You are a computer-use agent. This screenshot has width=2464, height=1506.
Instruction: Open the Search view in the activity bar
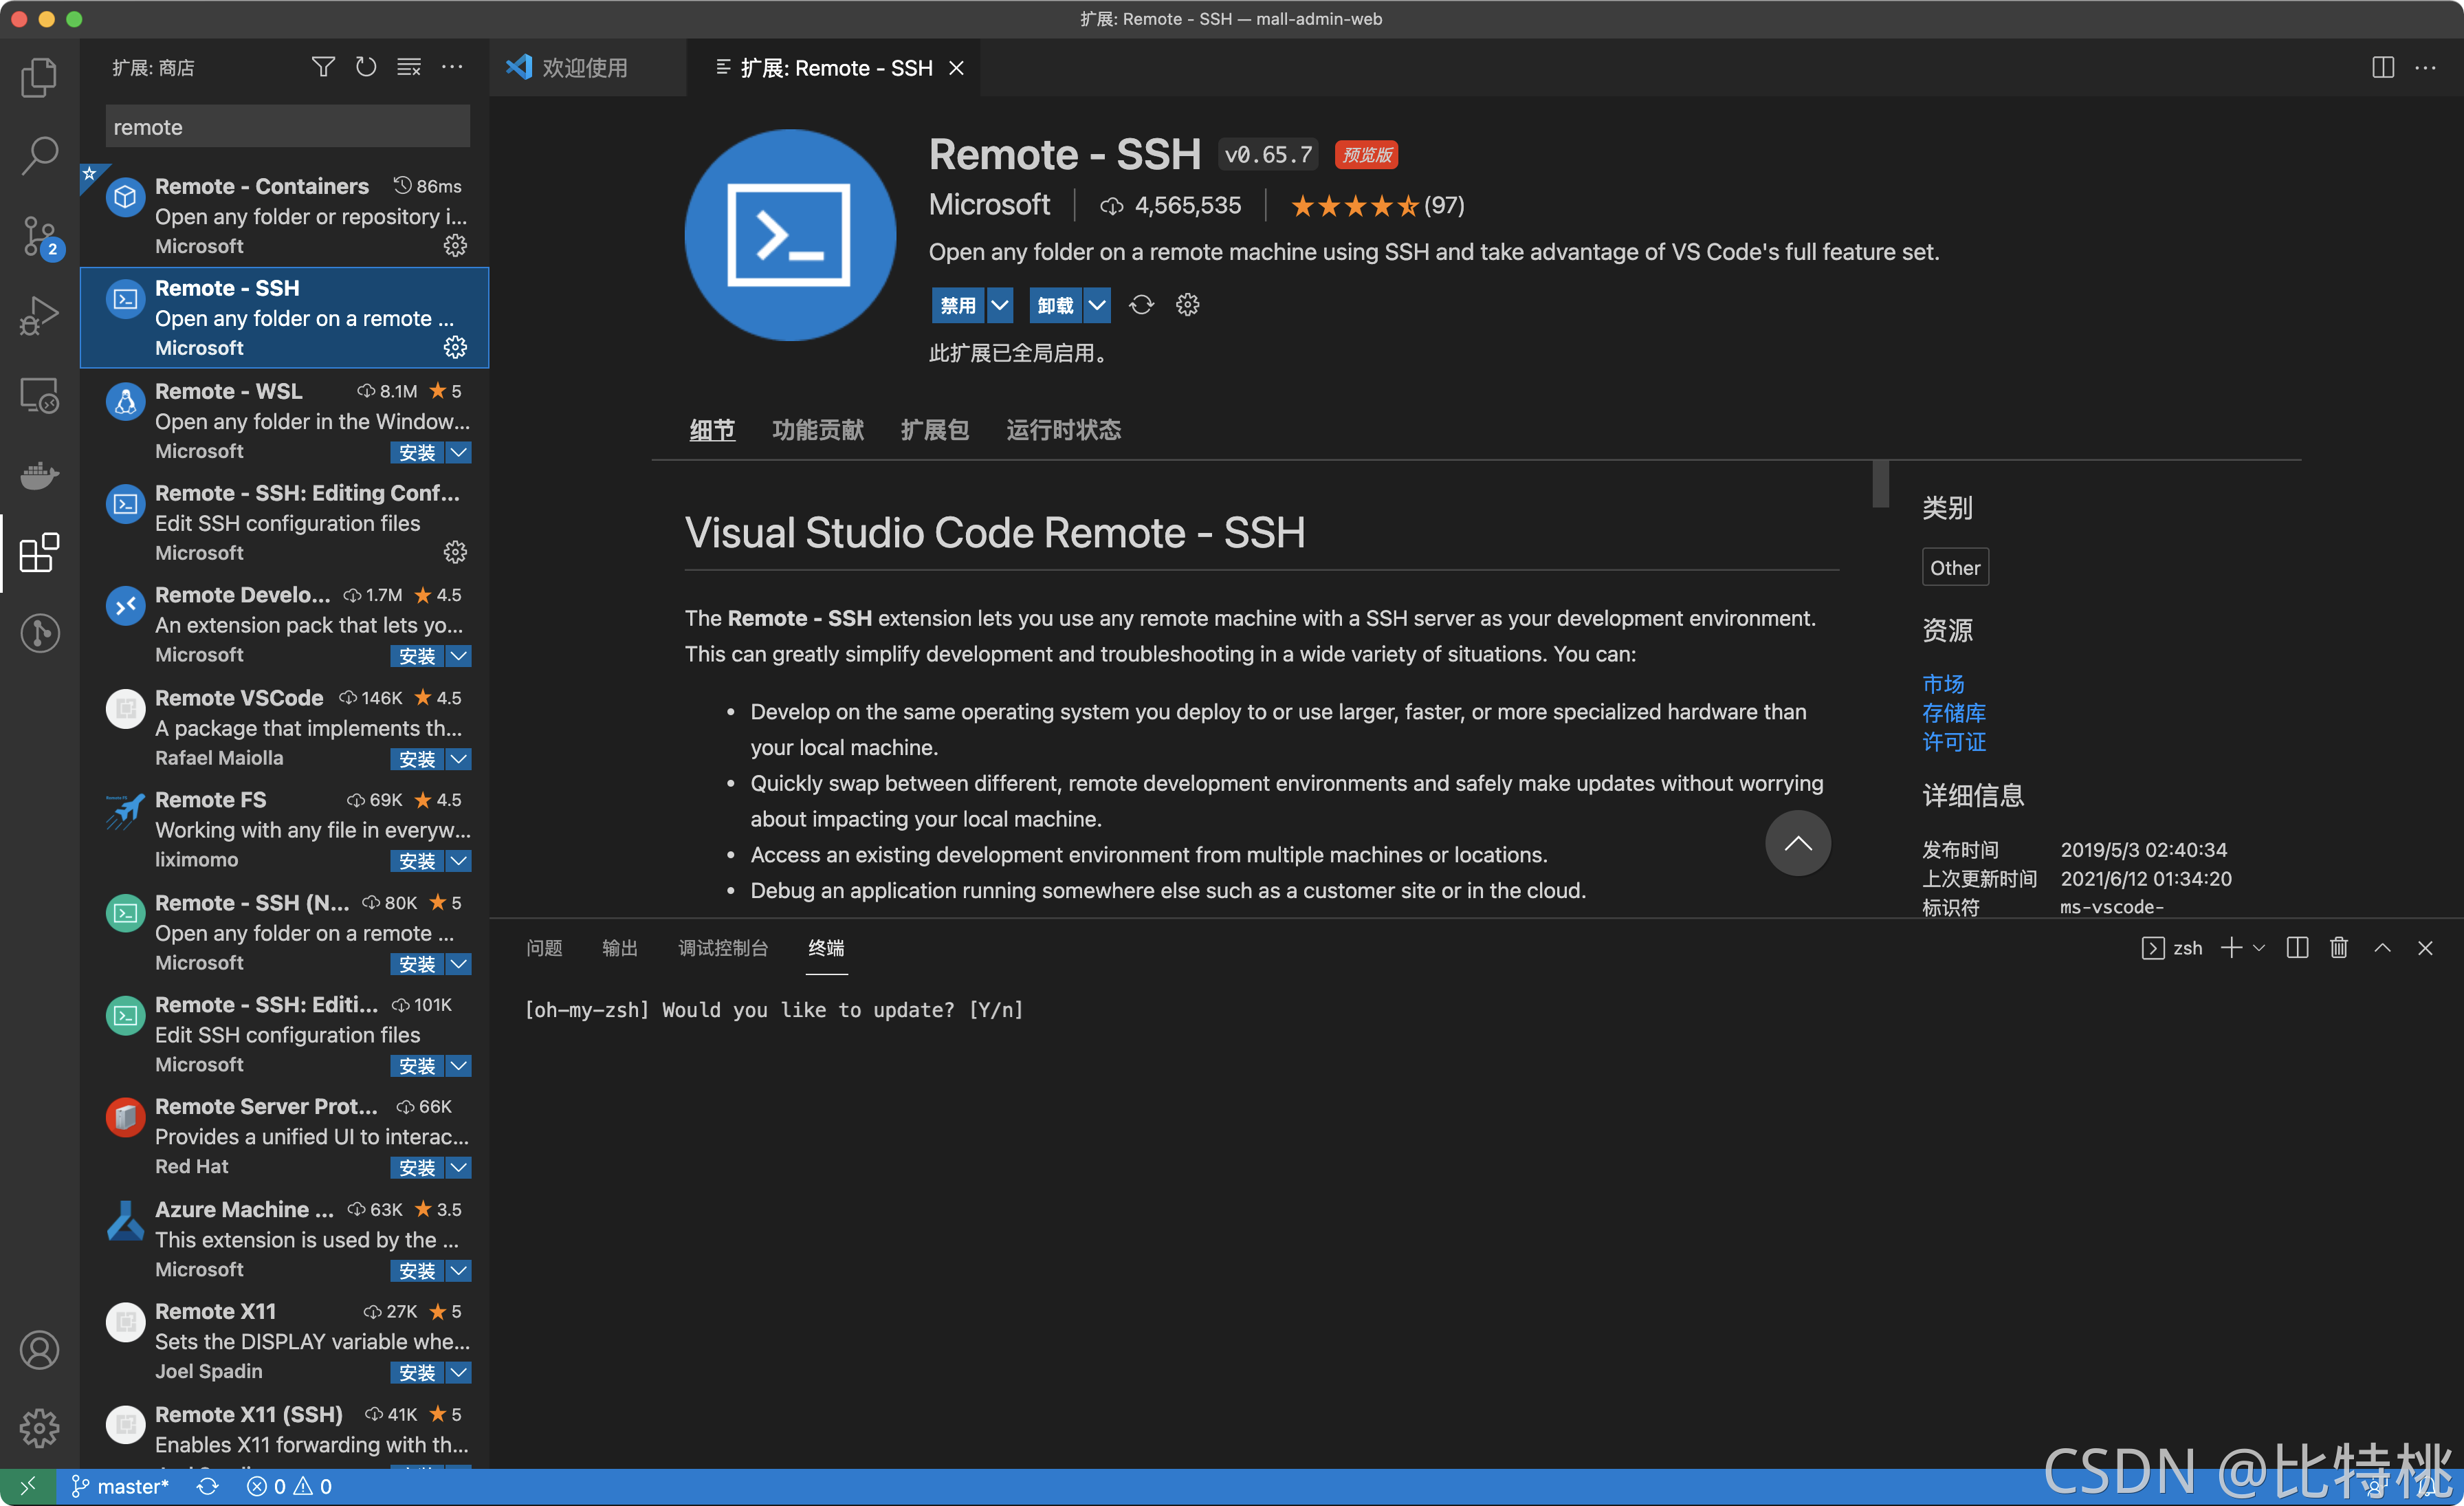pos(39,156)
